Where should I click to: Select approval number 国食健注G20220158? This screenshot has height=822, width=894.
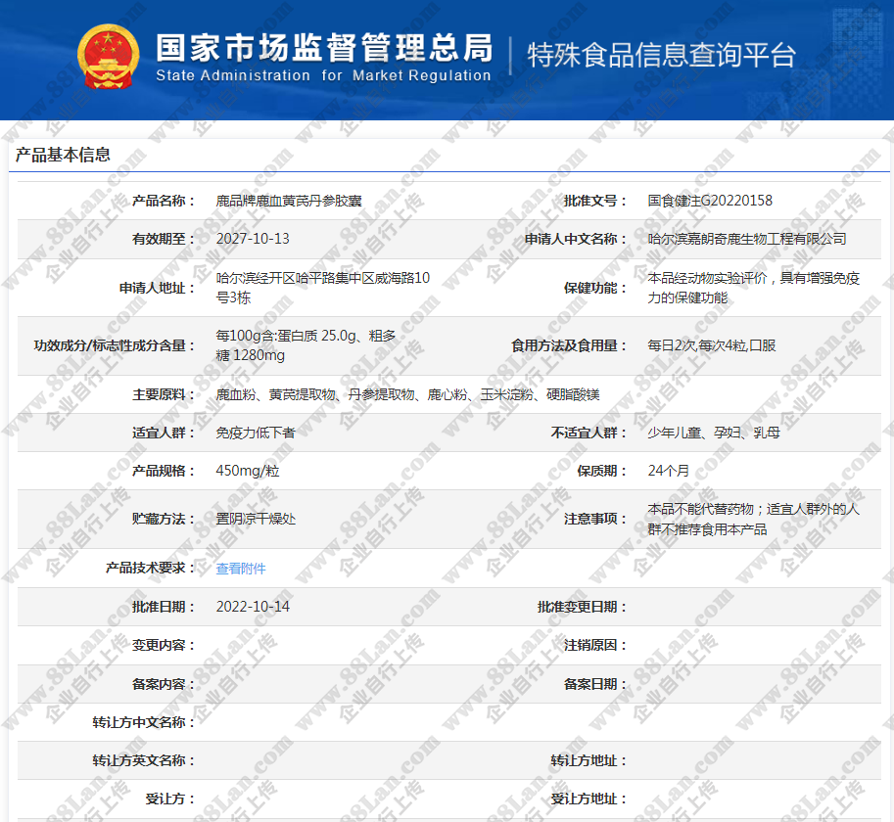click(710, 201)
